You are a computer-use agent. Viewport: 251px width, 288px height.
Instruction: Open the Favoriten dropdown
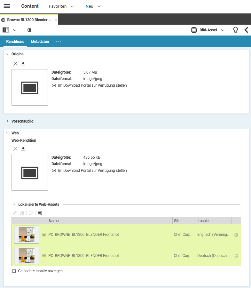(x=61, y=6)
